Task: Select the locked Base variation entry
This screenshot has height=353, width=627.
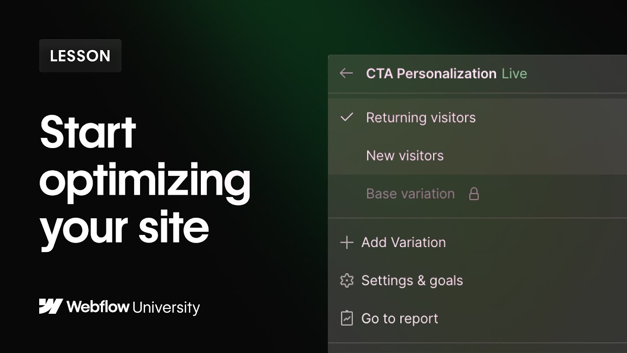Action: (x=410, y=194)
